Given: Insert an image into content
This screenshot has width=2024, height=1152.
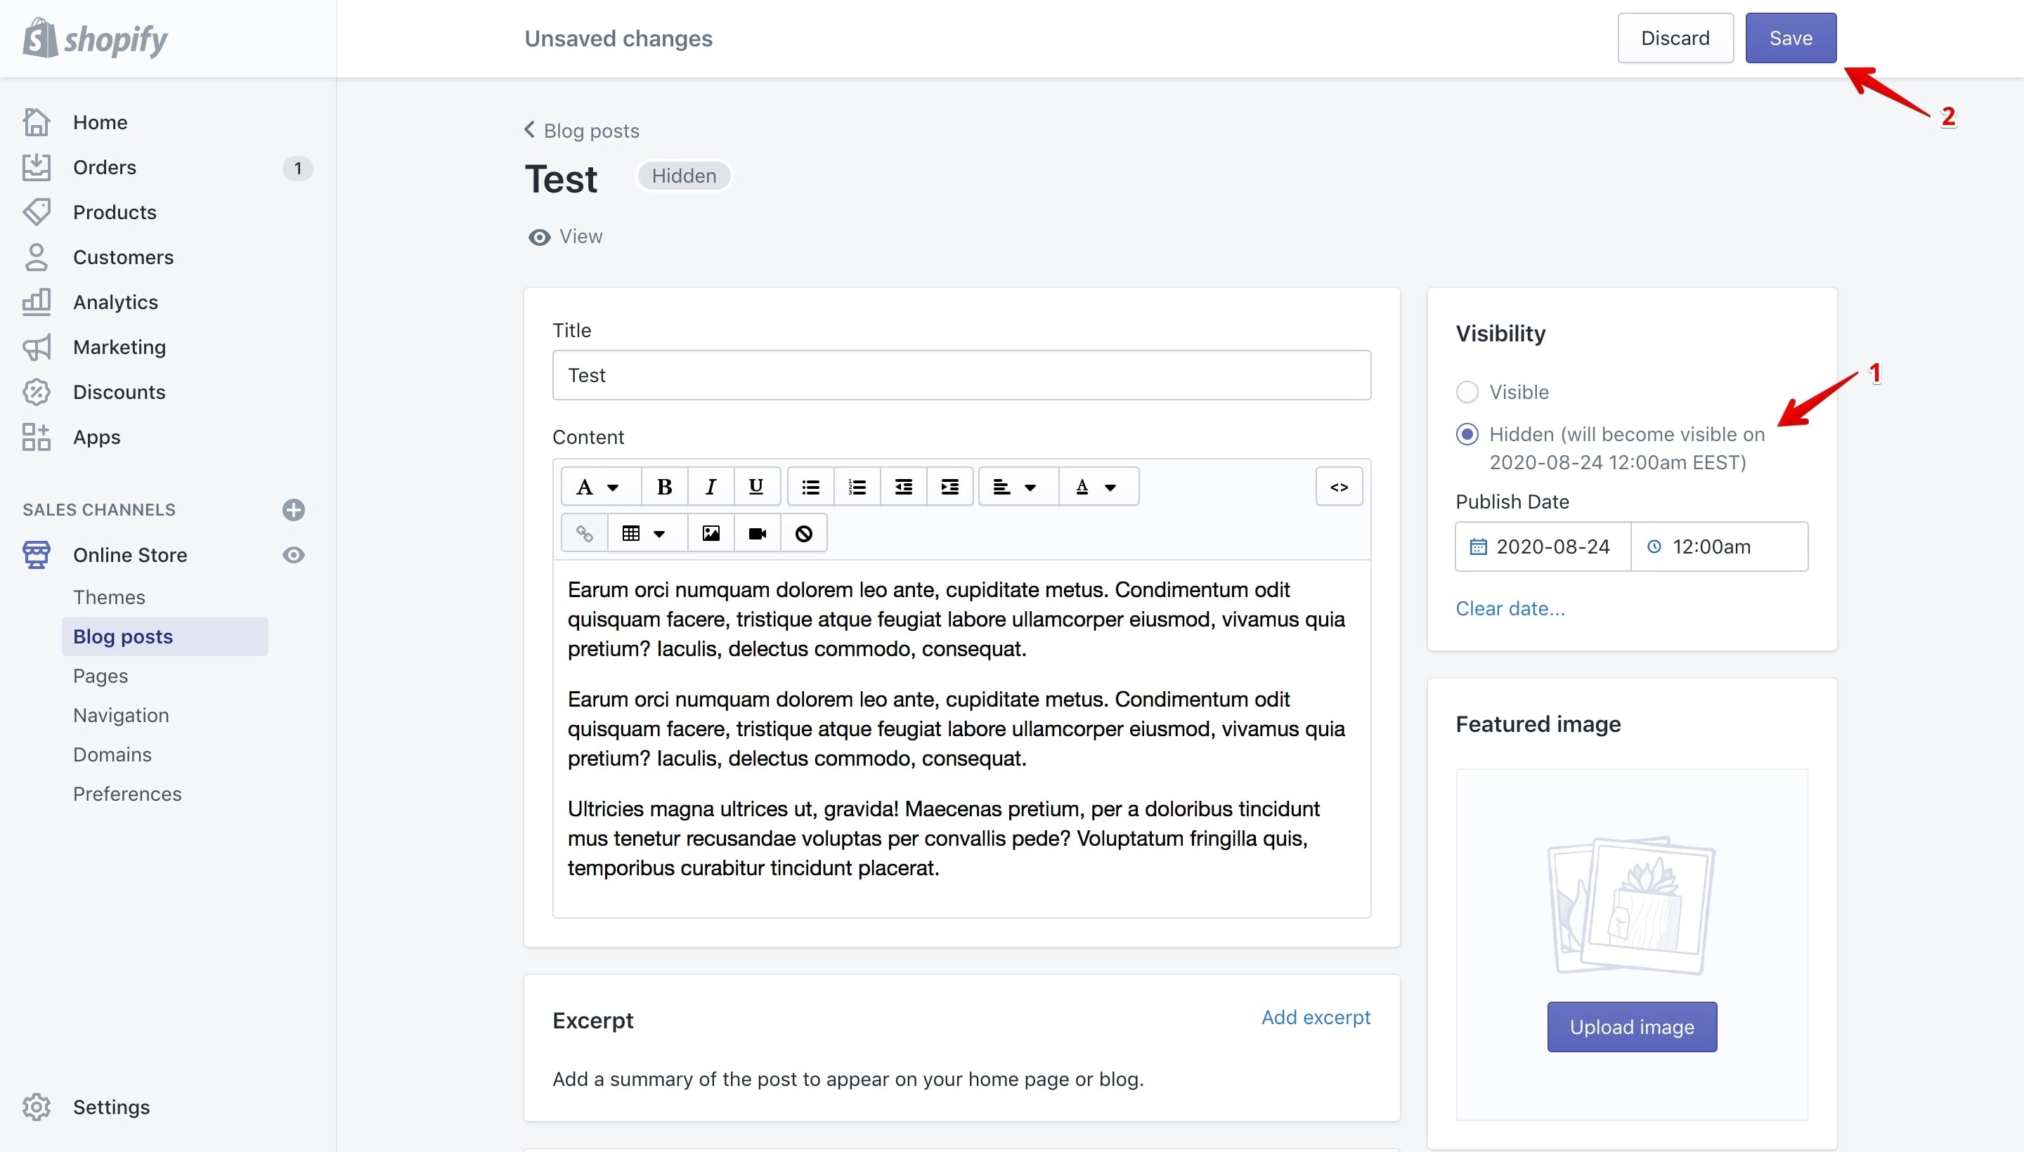Looking at the screenshot, I should [711, 533].
